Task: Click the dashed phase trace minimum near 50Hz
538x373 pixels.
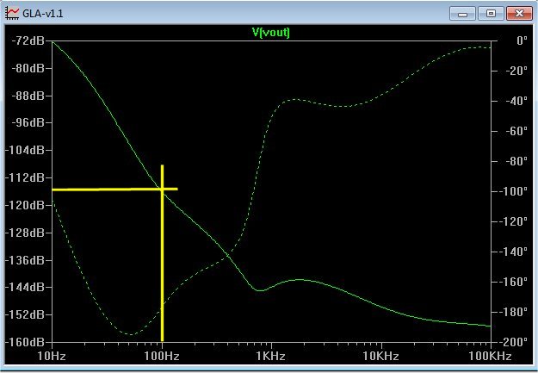Action: 132,334
